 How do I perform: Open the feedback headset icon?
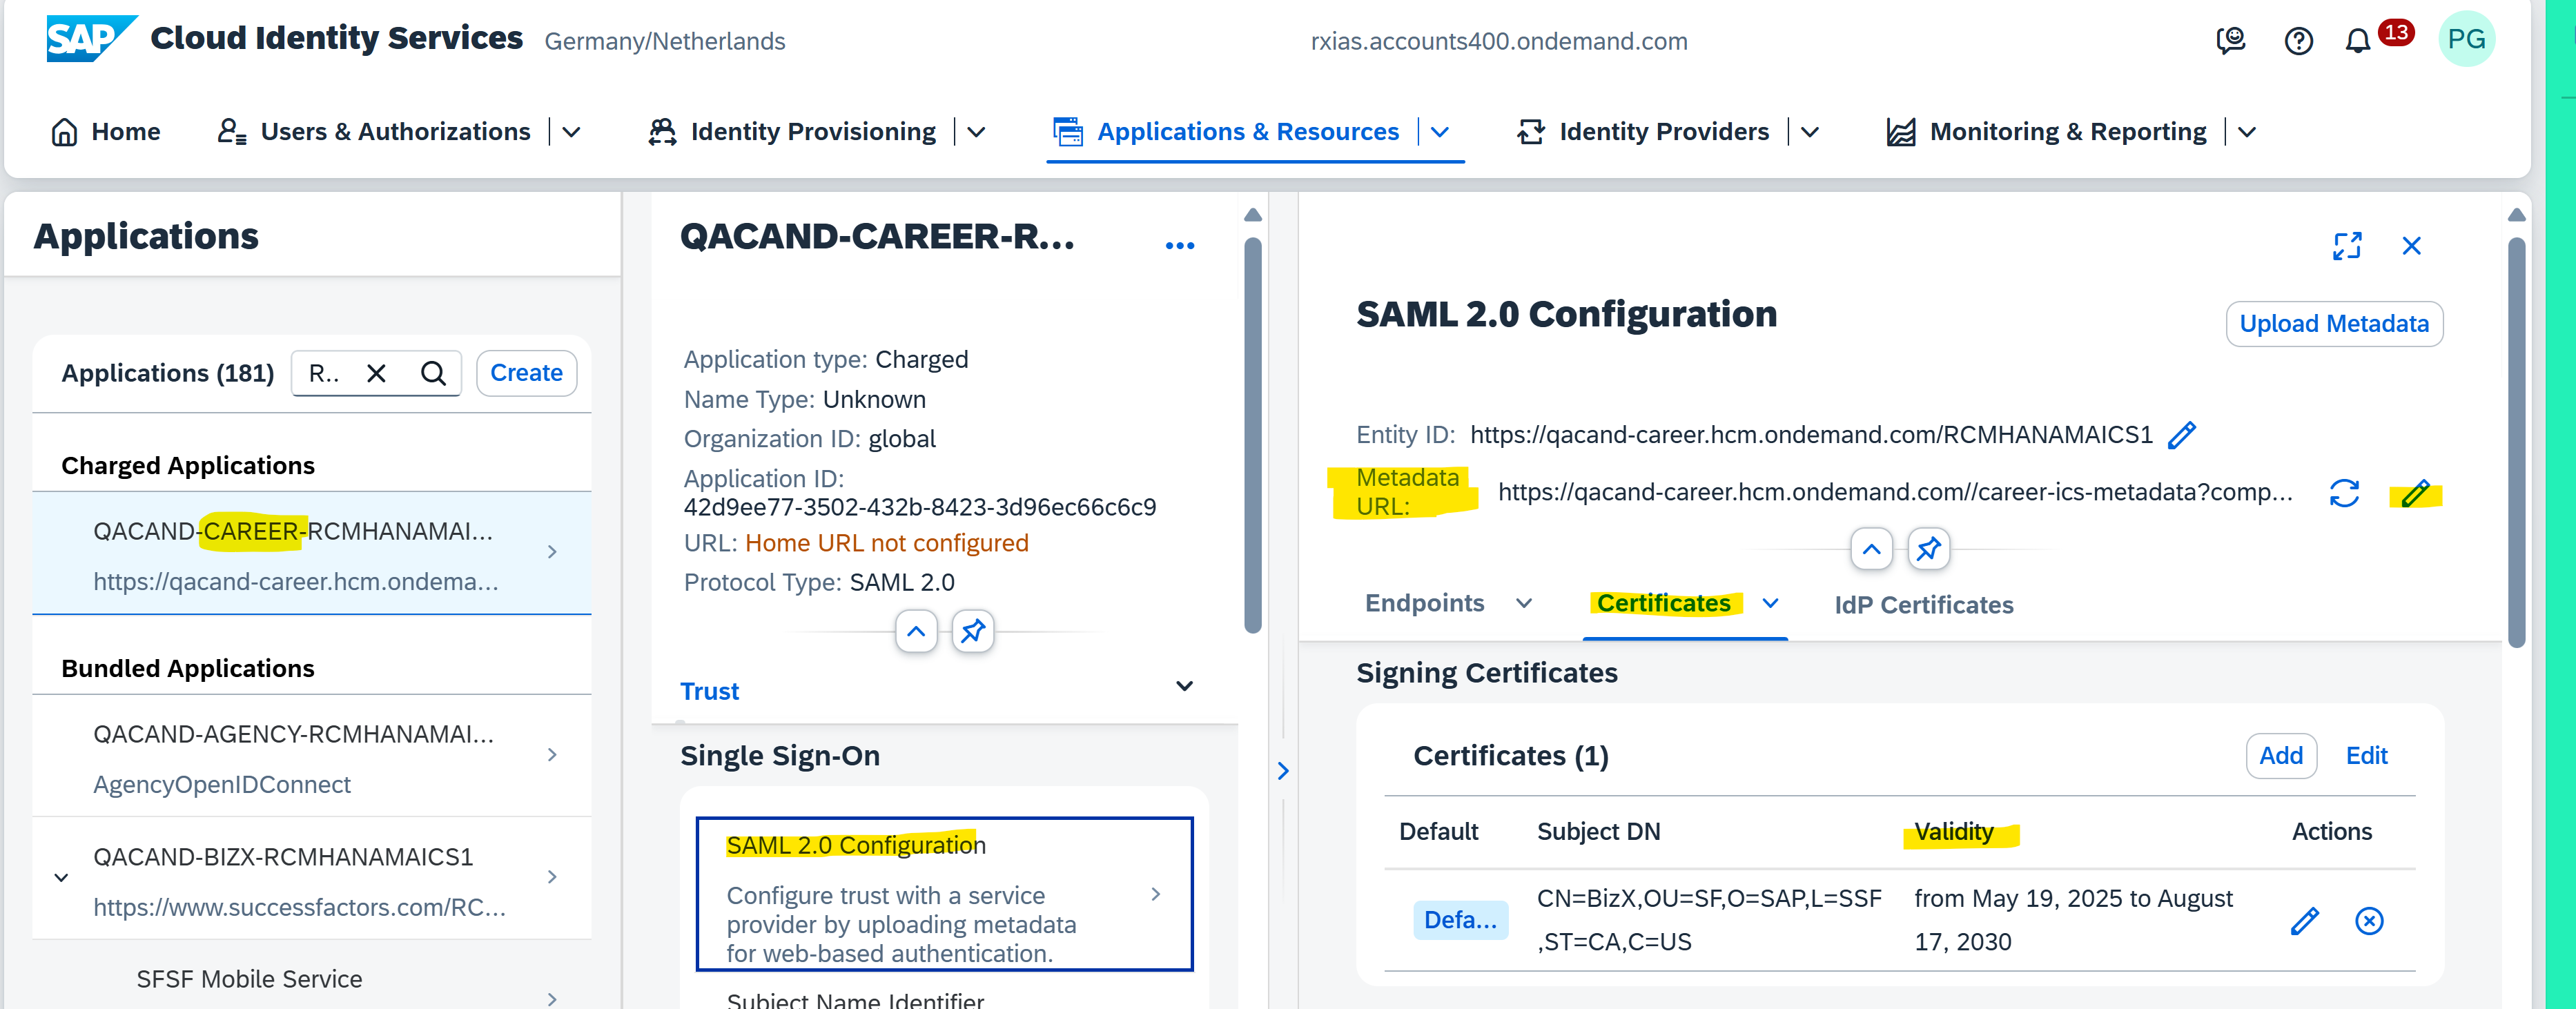tap(2230, 41)
